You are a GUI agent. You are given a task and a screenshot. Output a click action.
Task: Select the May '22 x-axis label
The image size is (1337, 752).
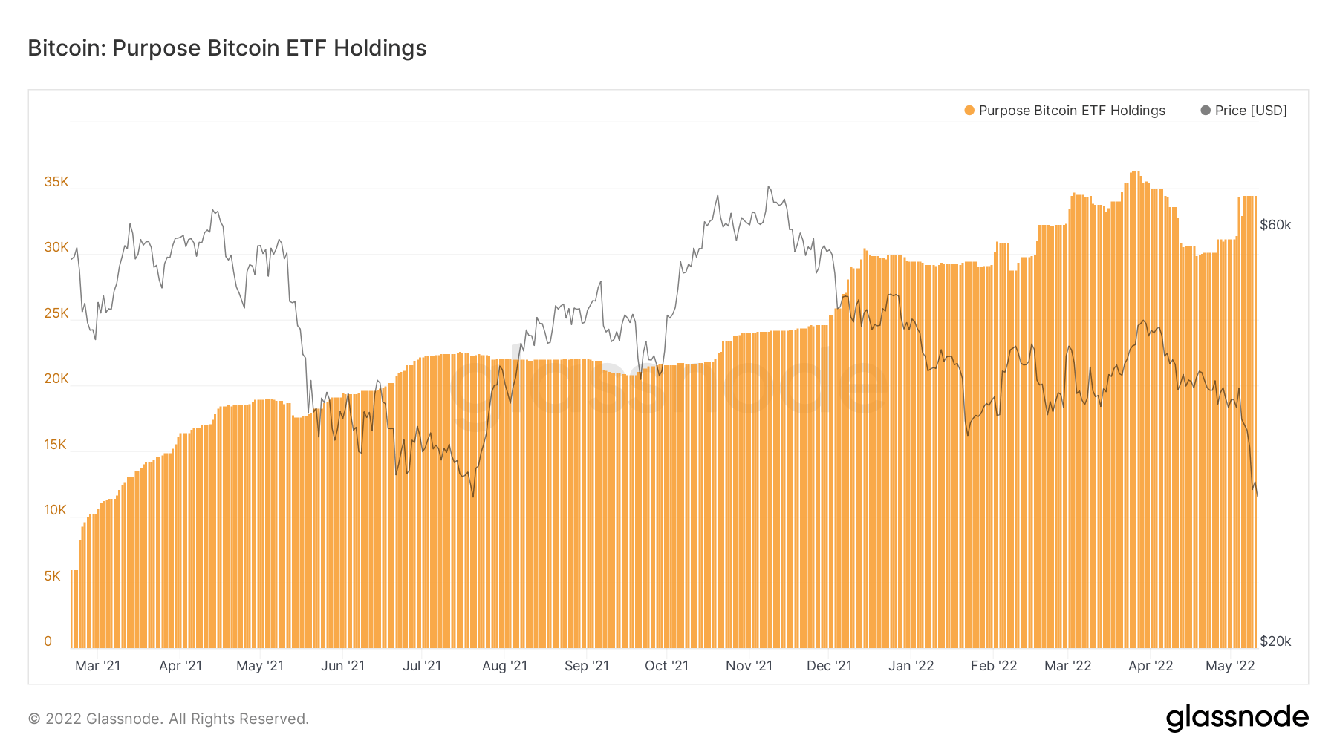(1229, 666)
